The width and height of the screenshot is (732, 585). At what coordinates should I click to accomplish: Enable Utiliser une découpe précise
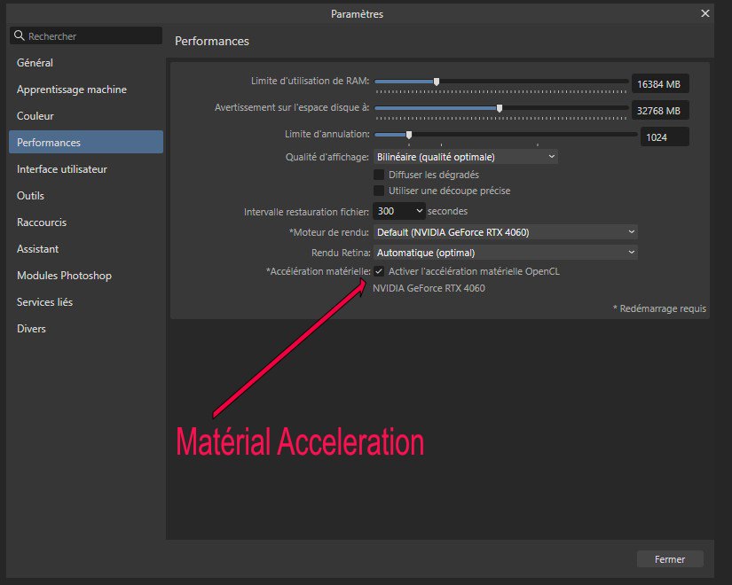click(x=379, y=191)
